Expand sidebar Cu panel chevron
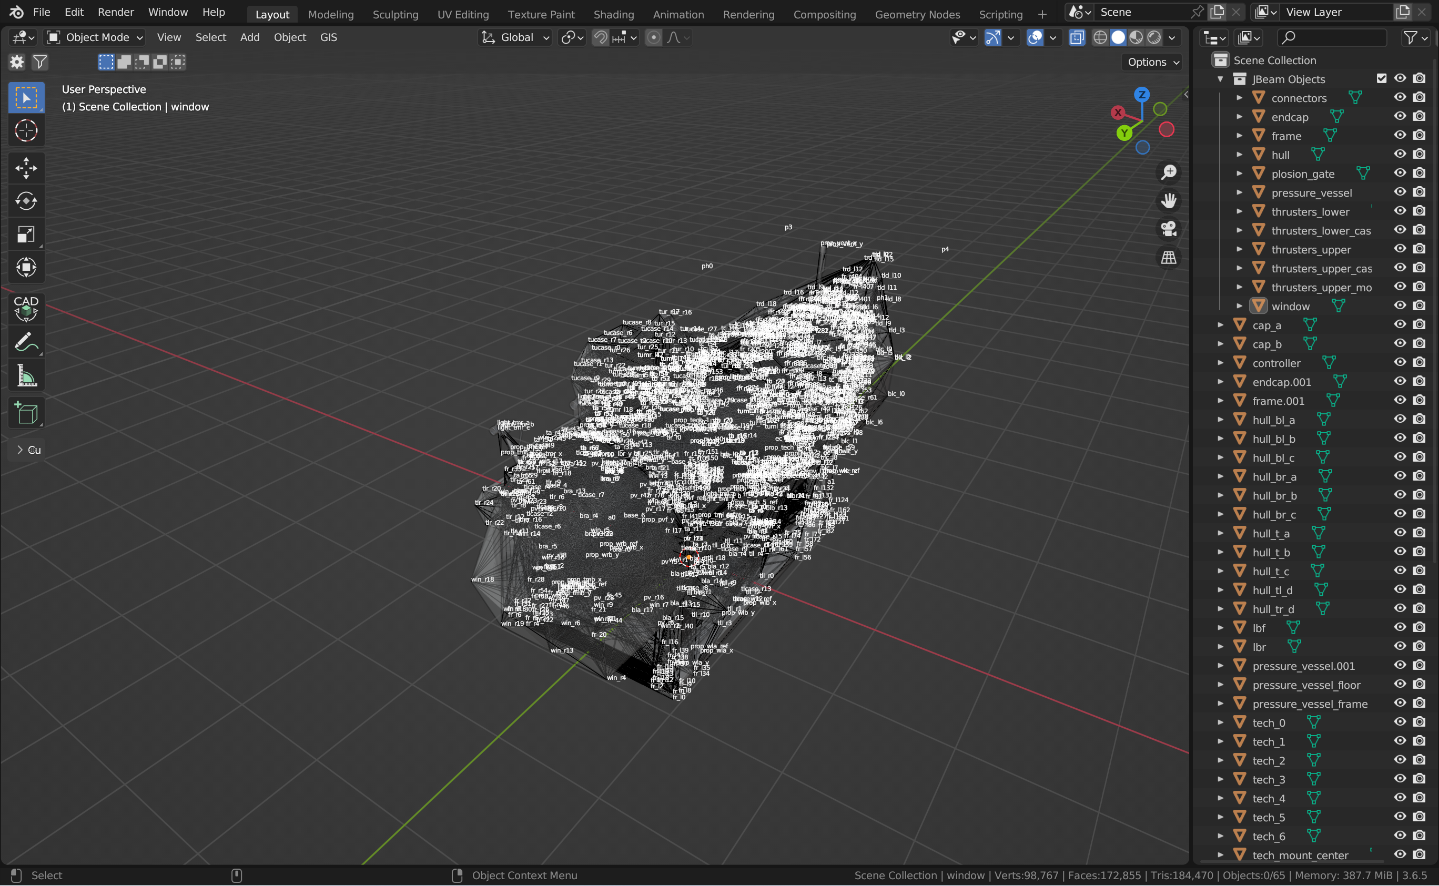 (x=20, y=450)
